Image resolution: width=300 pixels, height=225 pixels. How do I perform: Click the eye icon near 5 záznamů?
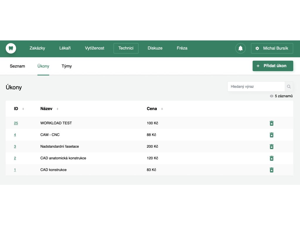271,96
